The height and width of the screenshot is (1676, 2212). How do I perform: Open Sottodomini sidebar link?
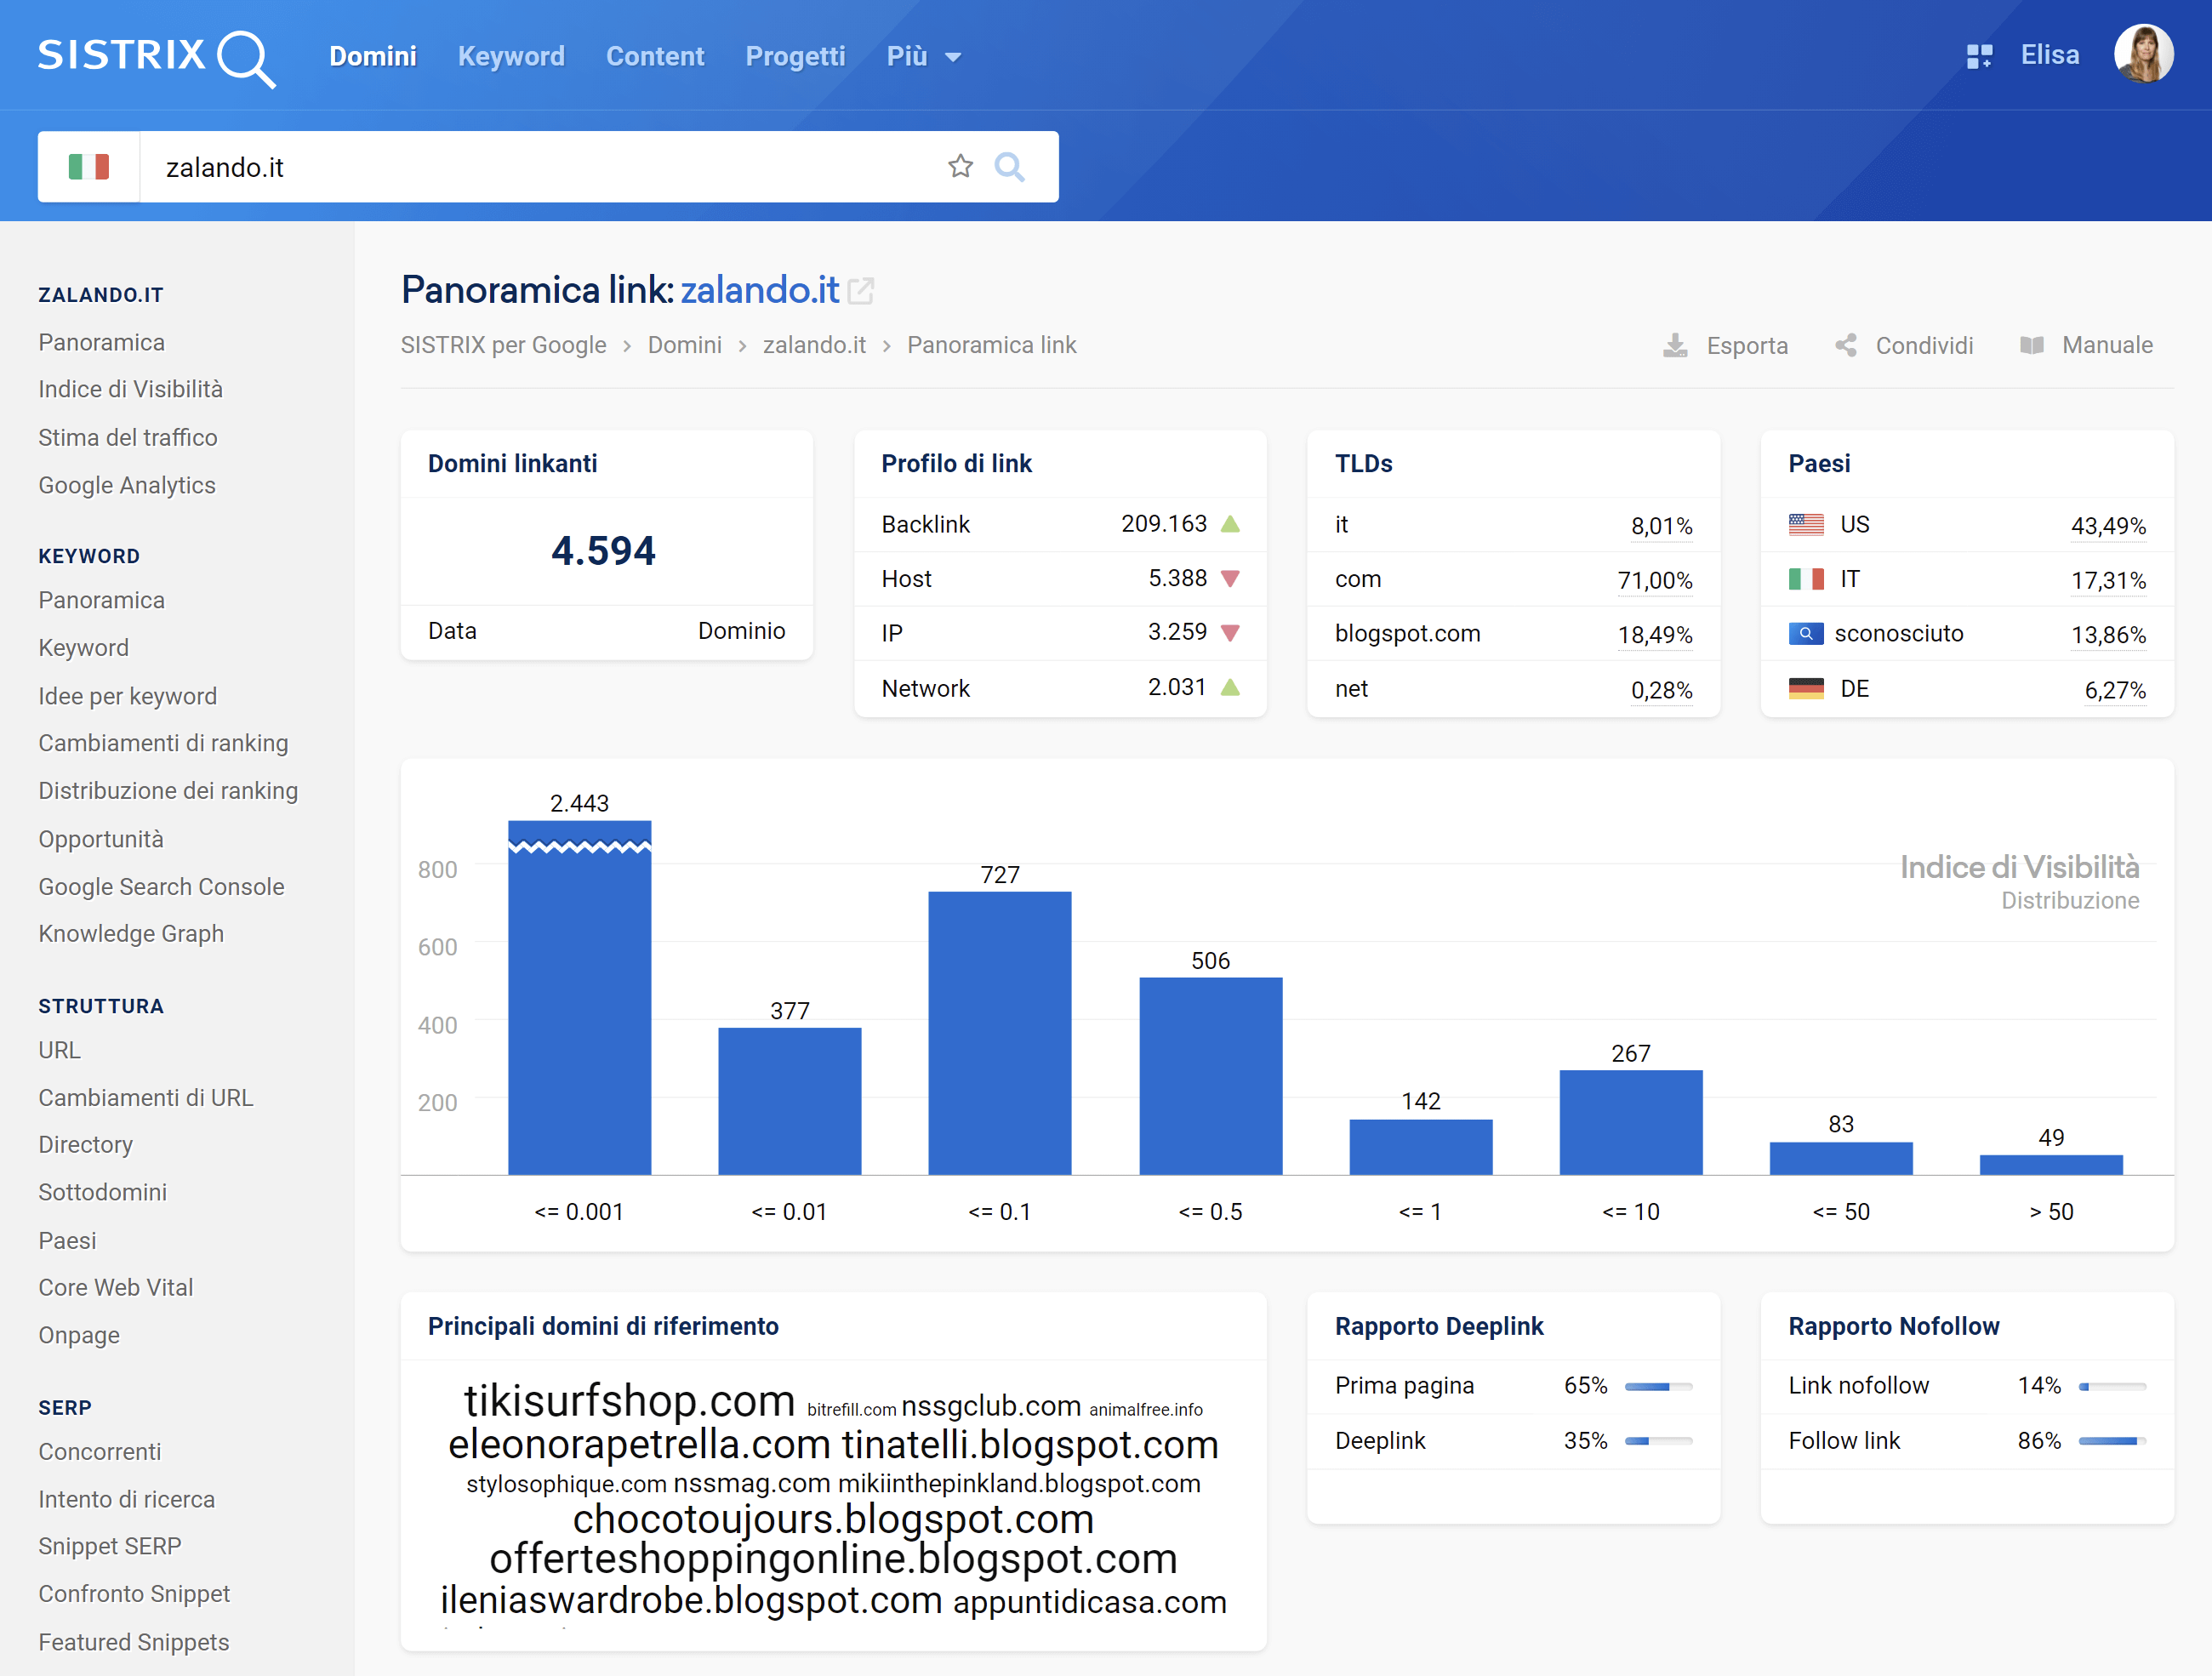coord(103,1193)
